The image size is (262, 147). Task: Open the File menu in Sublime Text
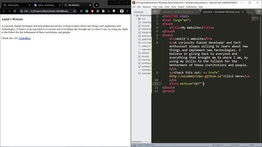tap(134, 7)
